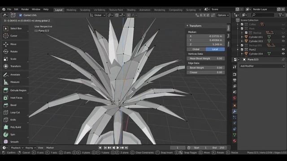
Task: Open the Window menu
Action: tap(36, 9)
